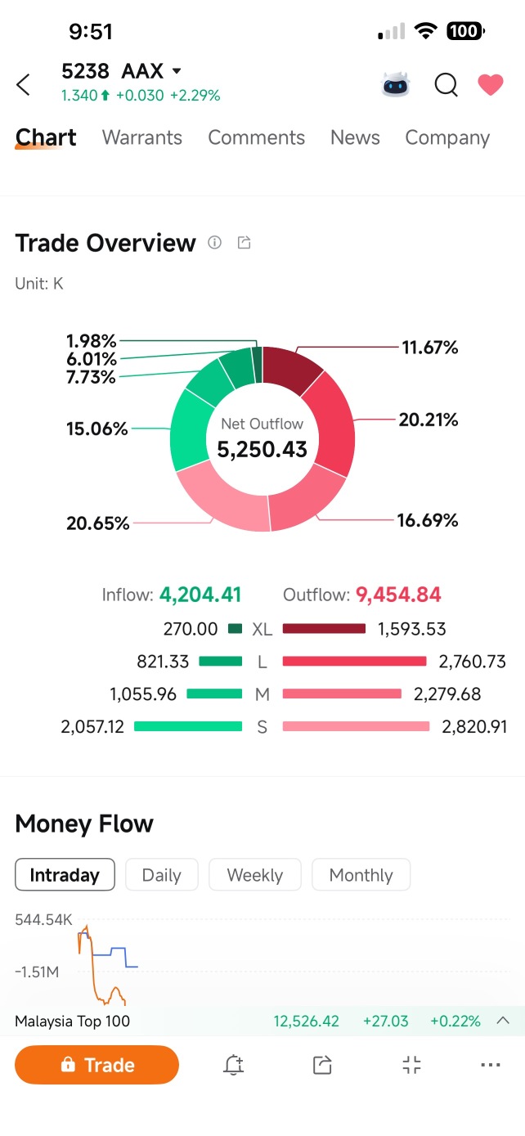Tap the dark red XL outflow bar
This screenshot has width=525, height=1136.
click(x=324, y=629)
